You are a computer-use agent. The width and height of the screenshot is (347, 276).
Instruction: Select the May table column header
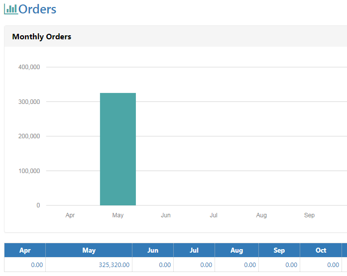tap(89, 250)
